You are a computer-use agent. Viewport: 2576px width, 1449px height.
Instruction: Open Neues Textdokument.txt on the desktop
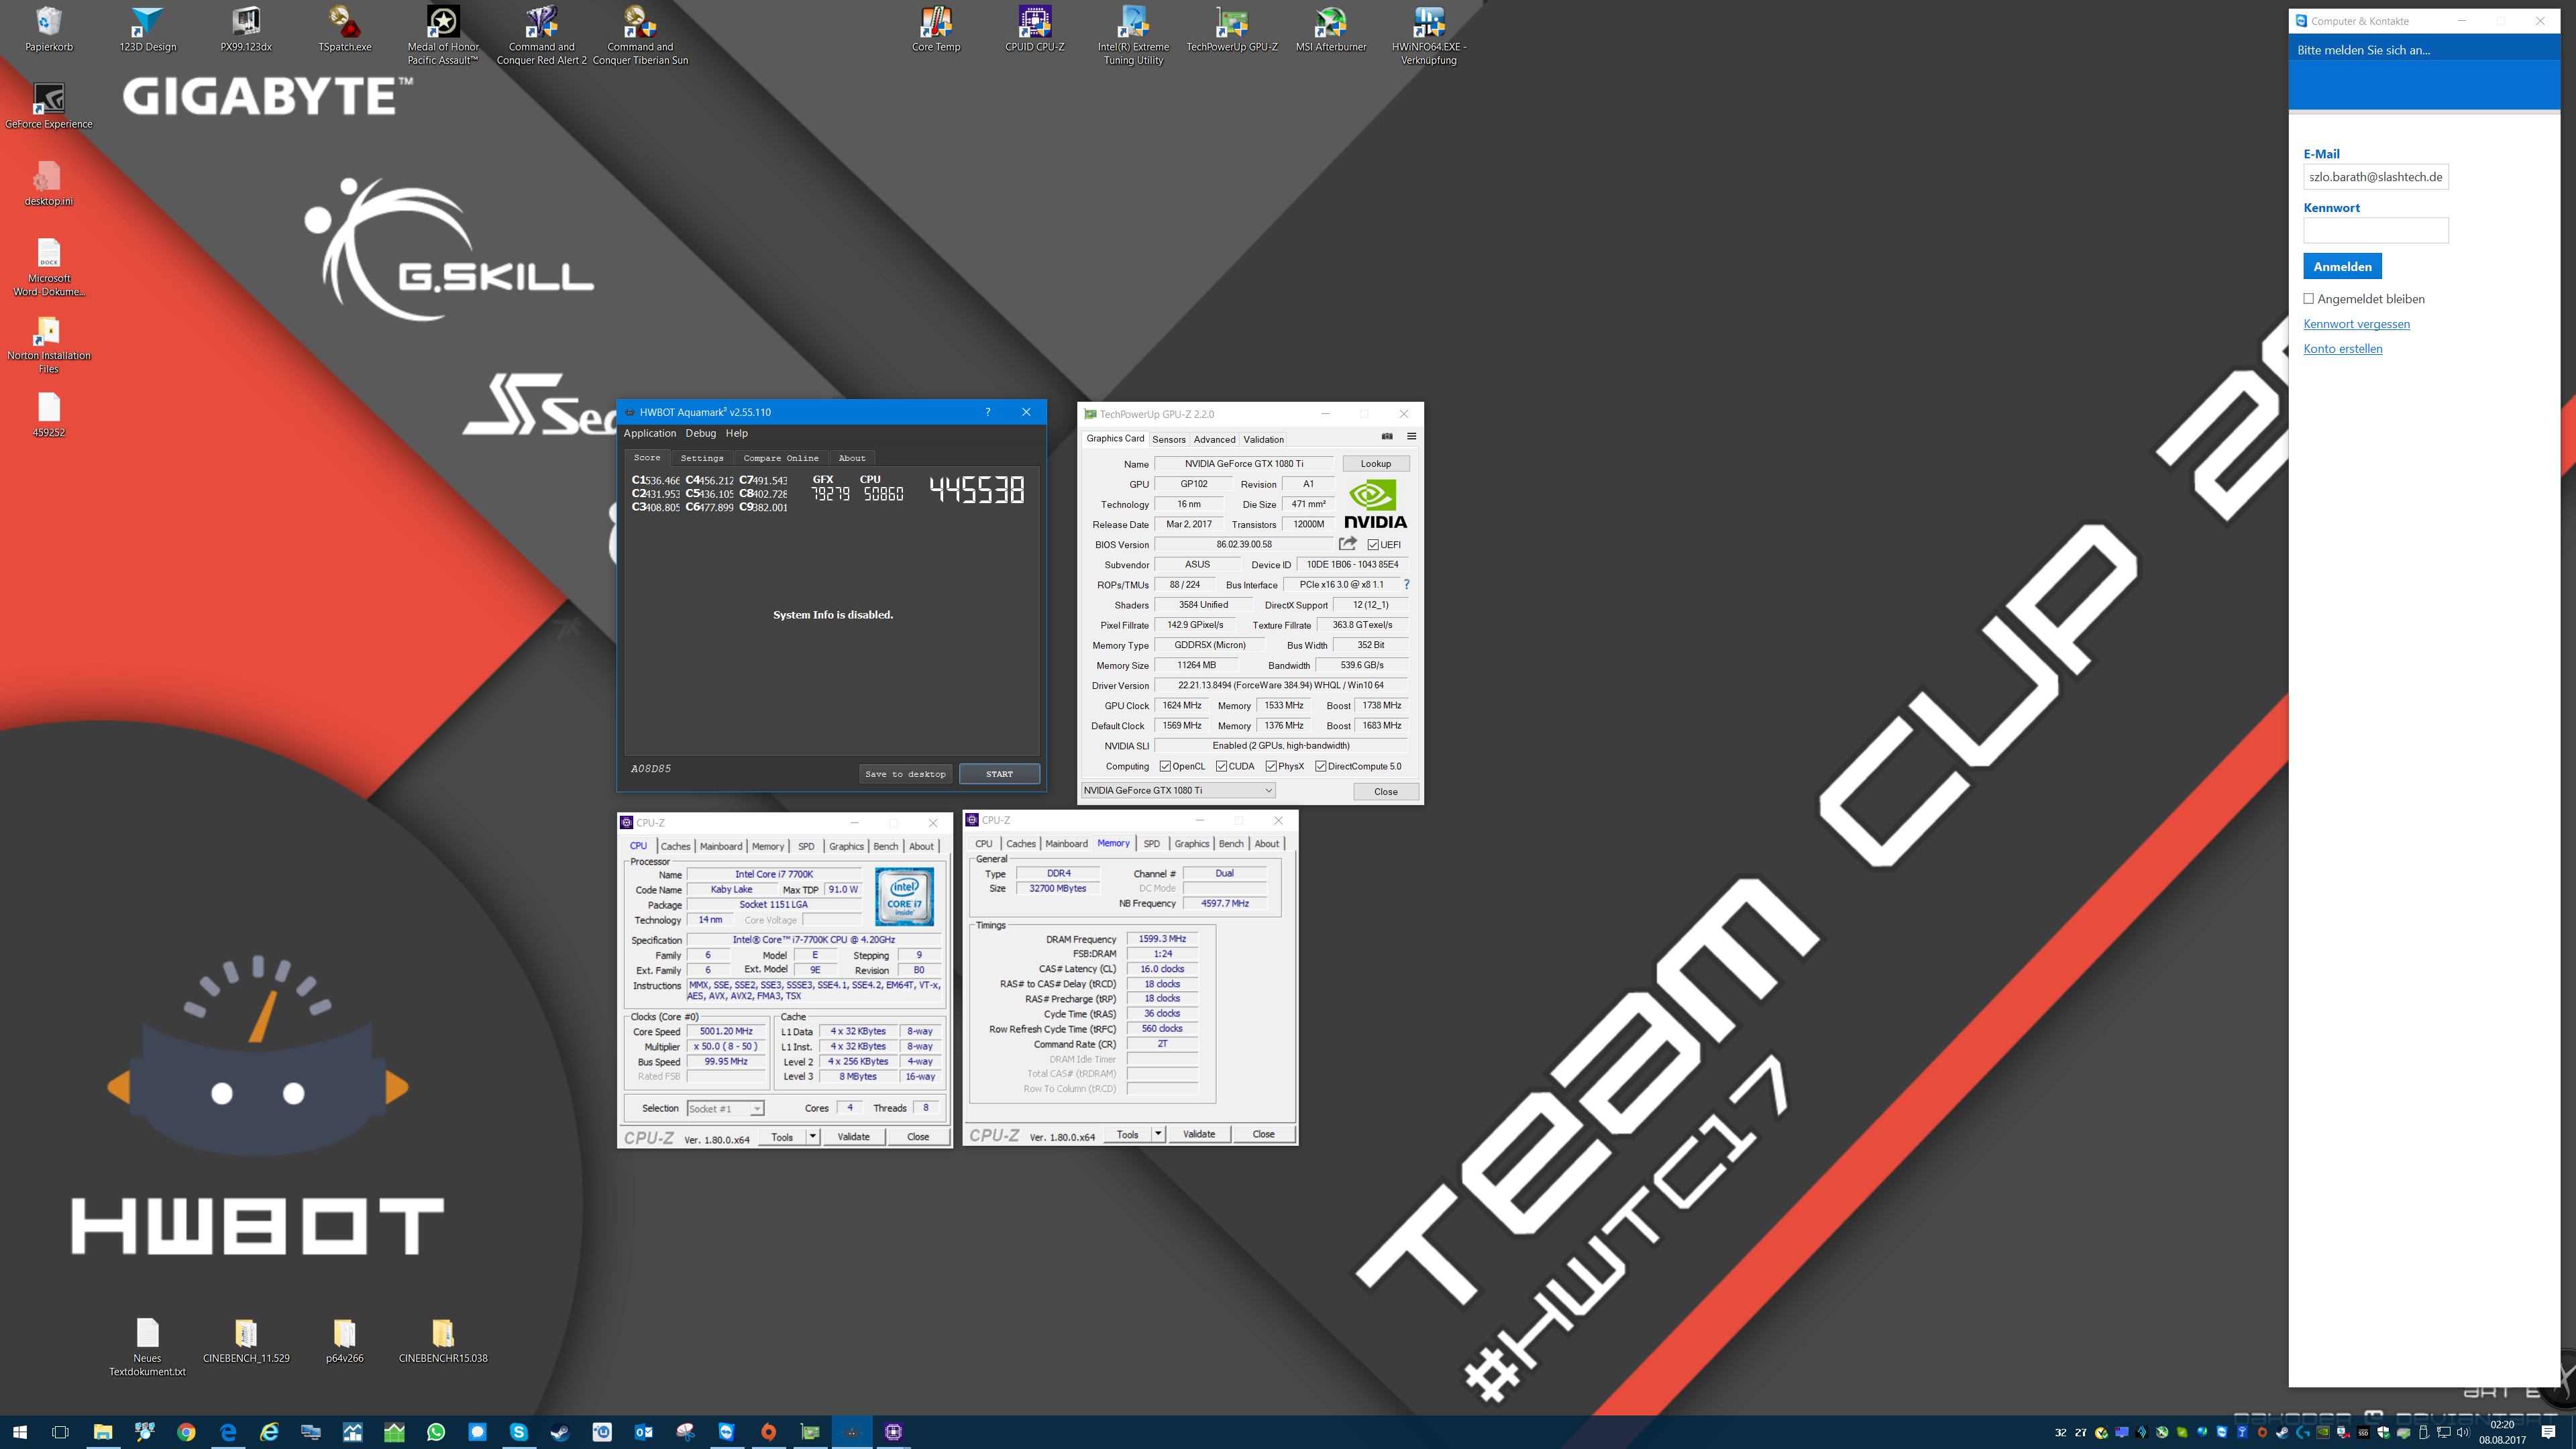coord(147,1346)
